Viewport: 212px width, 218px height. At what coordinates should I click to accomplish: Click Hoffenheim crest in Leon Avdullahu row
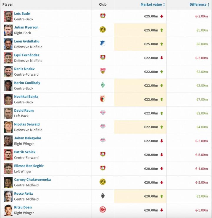click(x=102, y=44)
